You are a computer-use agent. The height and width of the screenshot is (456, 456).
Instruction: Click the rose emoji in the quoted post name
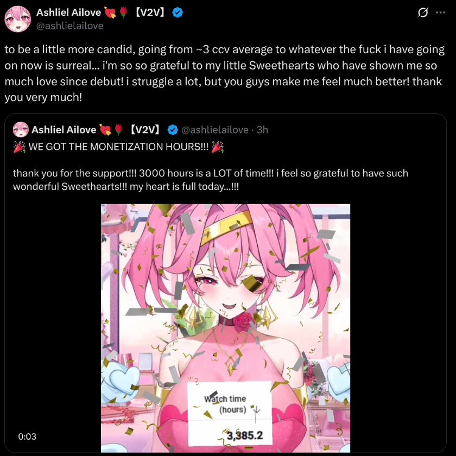coord(118,130)
